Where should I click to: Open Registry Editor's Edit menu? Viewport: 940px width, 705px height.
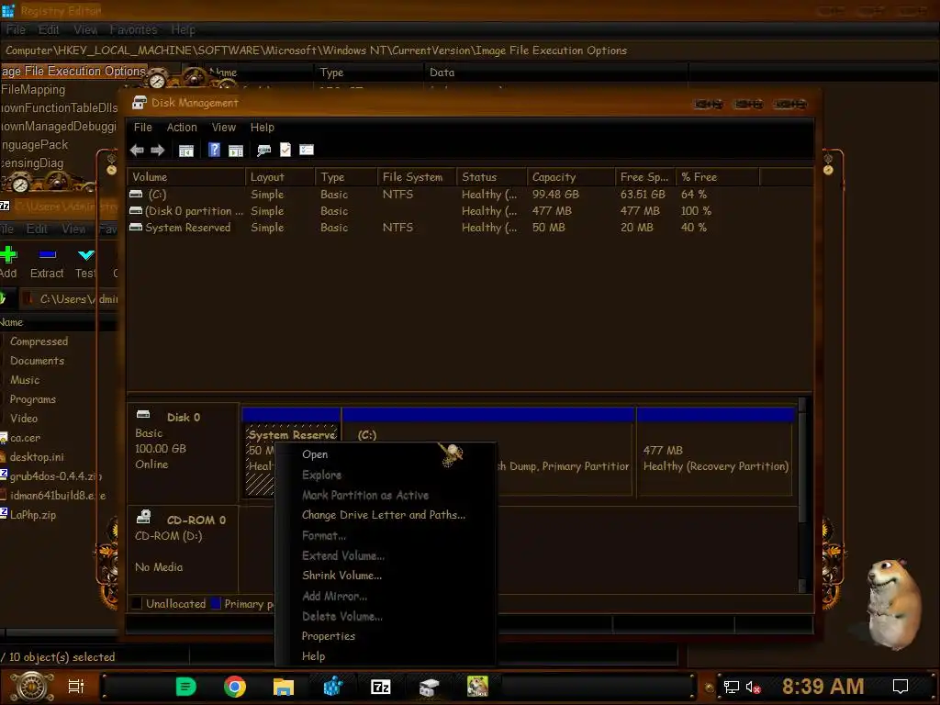[49, 29]
